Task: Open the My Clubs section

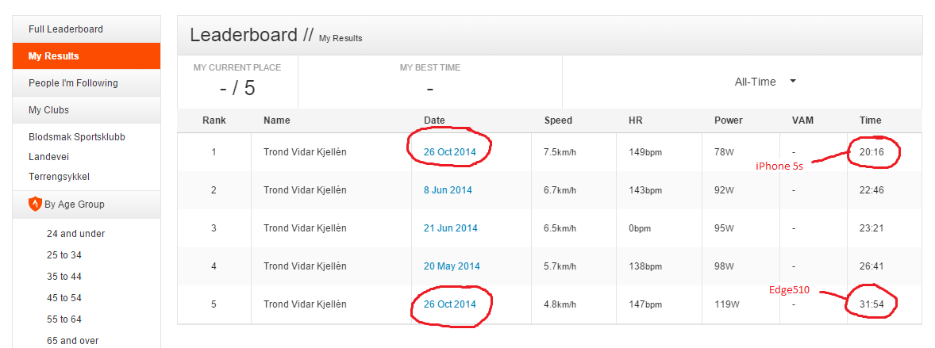Action: tap(87, 109)
